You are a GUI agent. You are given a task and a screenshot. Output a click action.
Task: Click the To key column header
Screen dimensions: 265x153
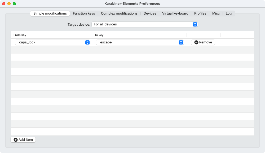click(x=140, y=35)
